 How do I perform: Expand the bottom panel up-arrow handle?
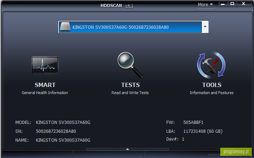click(128, 149)
